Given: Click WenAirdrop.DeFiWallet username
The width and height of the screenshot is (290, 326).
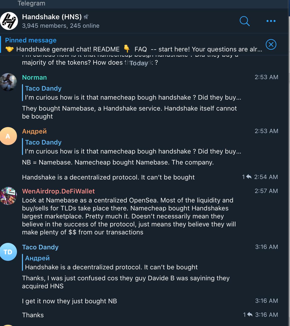Looking at the screenshot, I should click(x=58, y=191).
